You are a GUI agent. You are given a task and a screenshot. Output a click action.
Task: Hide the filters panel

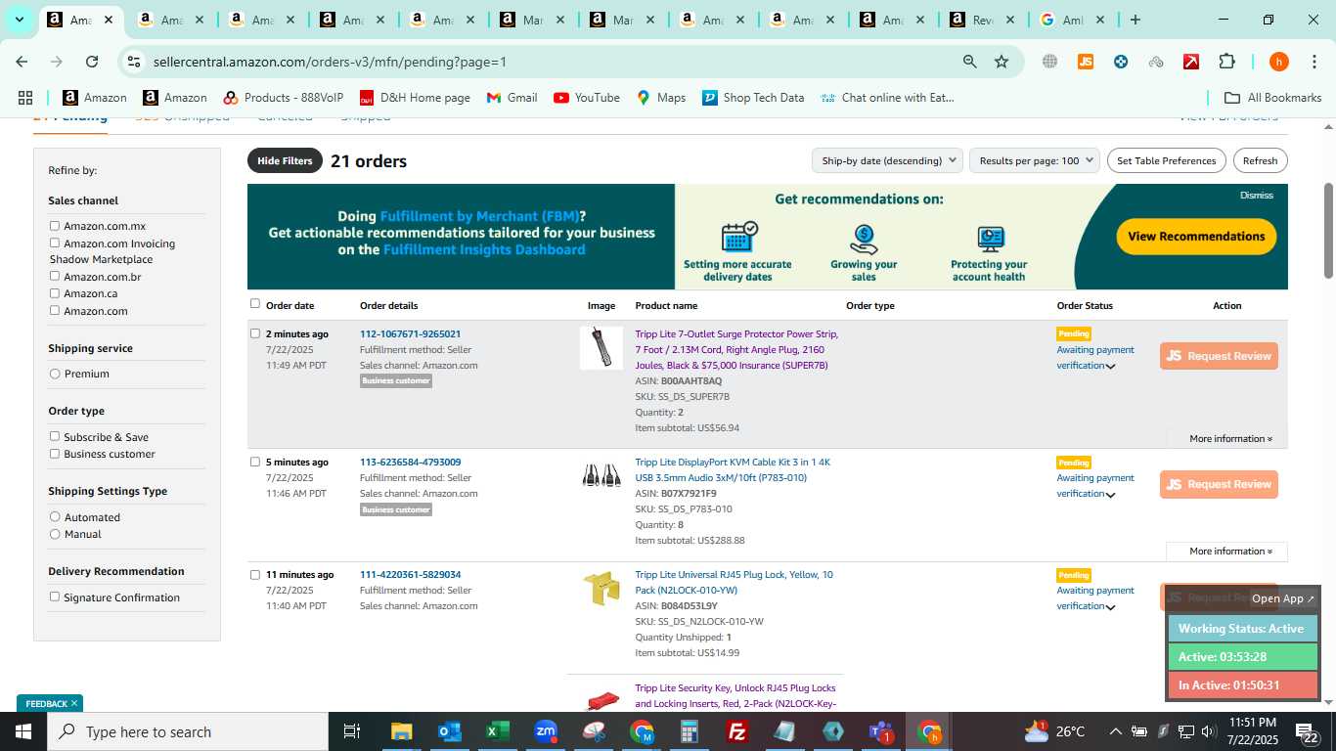click(x=285, y=160)
